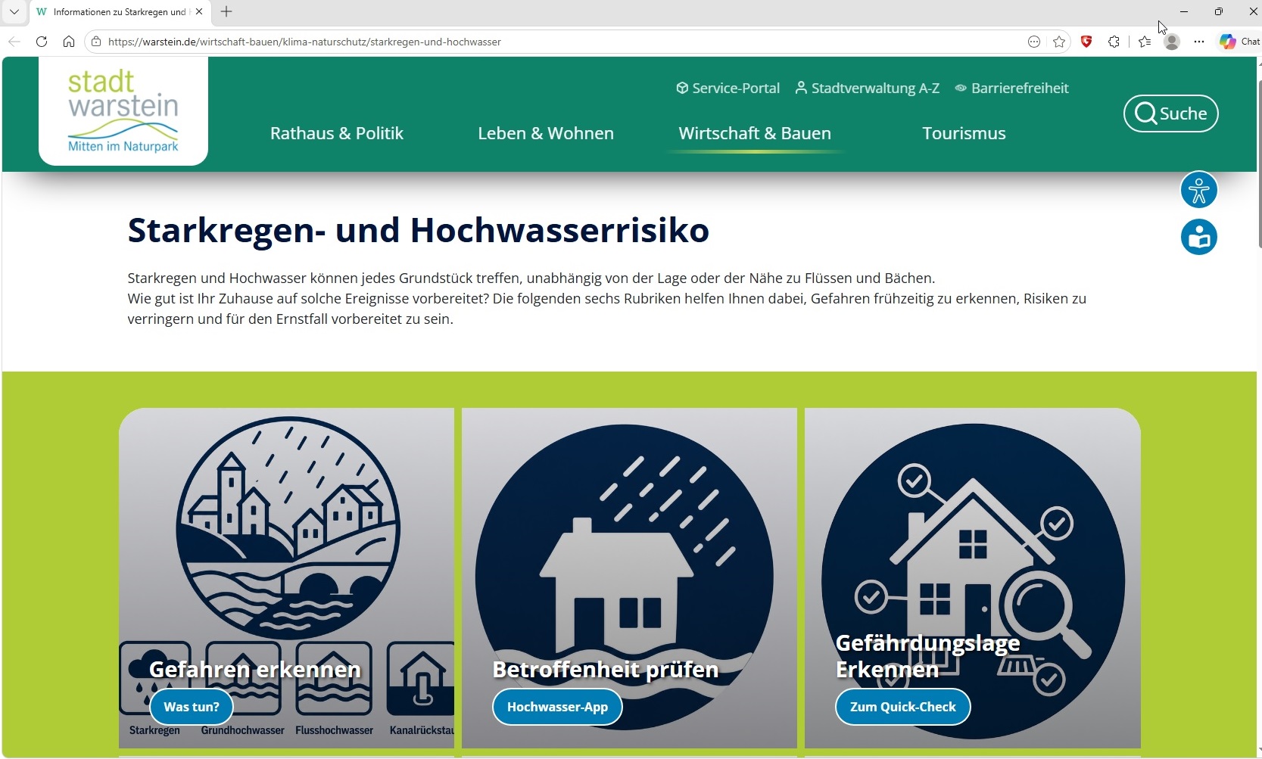
Task: Click the Zum Quick-Check button
Action: (x=903, y=707)
